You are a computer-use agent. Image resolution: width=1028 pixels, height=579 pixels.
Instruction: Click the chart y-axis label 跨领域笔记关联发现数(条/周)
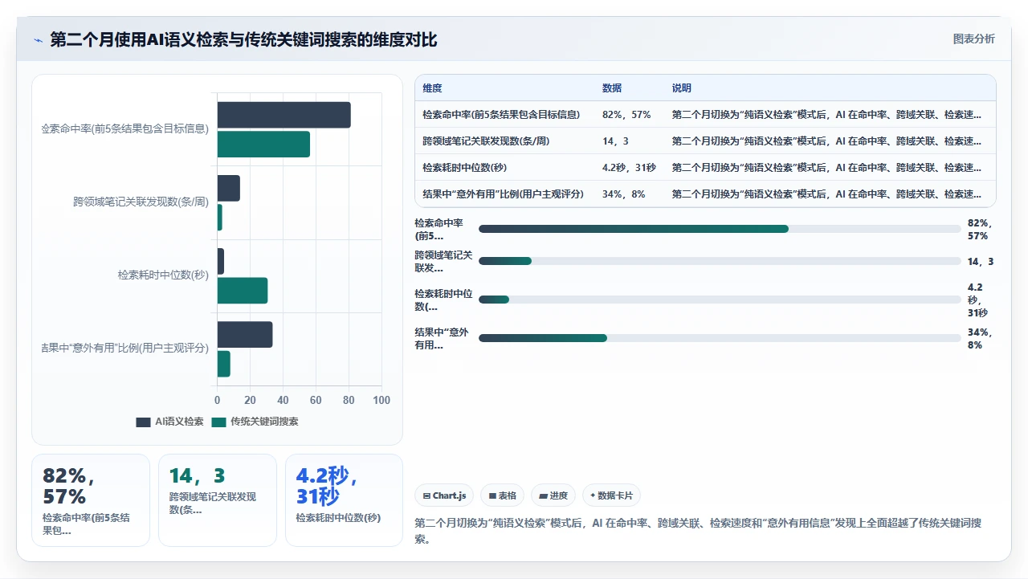click(141, 202)
